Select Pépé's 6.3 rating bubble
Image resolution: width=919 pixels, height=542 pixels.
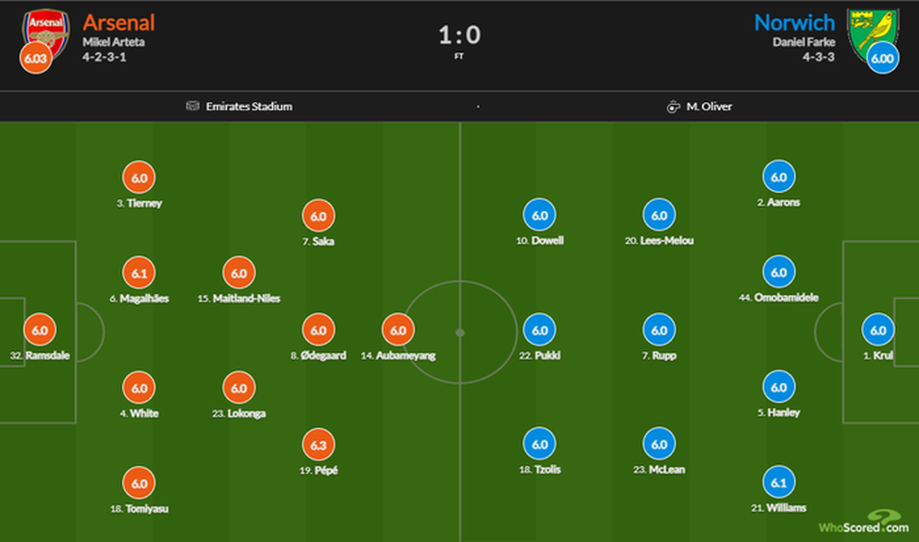pos(318,445)
